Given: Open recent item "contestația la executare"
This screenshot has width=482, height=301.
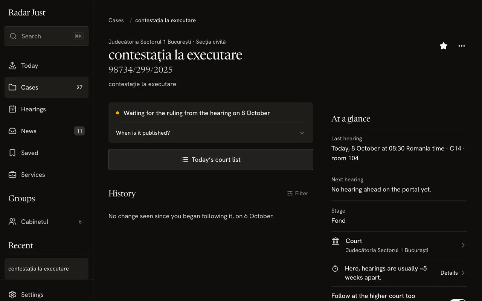Looking at the screenshot, I should pos(46,269).
